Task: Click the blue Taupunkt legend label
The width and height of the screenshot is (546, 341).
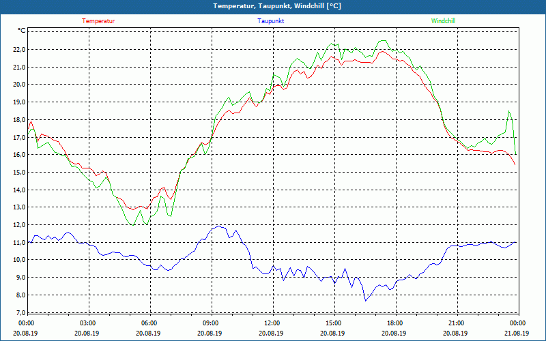Action: [270, 21]
